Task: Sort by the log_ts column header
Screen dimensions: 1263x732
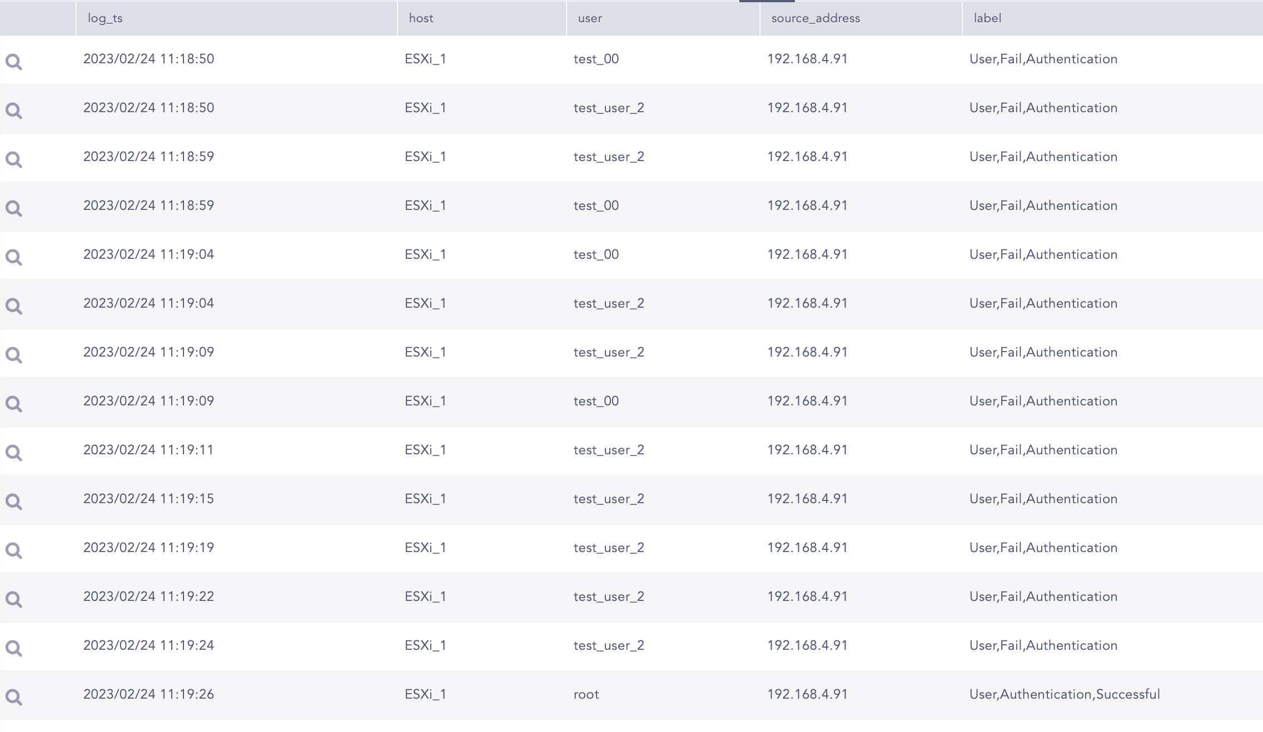Action: coord(106,18)
